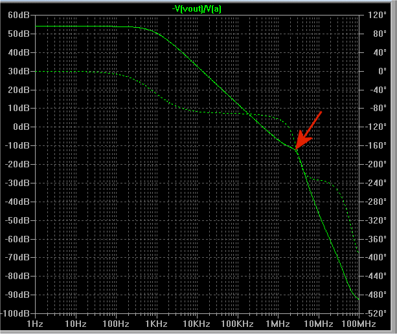Click the 120° phase axis label

tap(378, 15)
